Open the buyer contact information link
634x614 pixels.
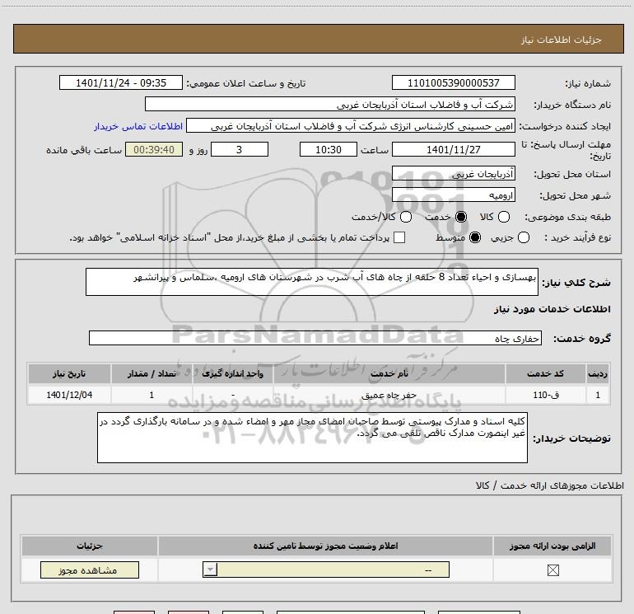[x=138, y=127]
